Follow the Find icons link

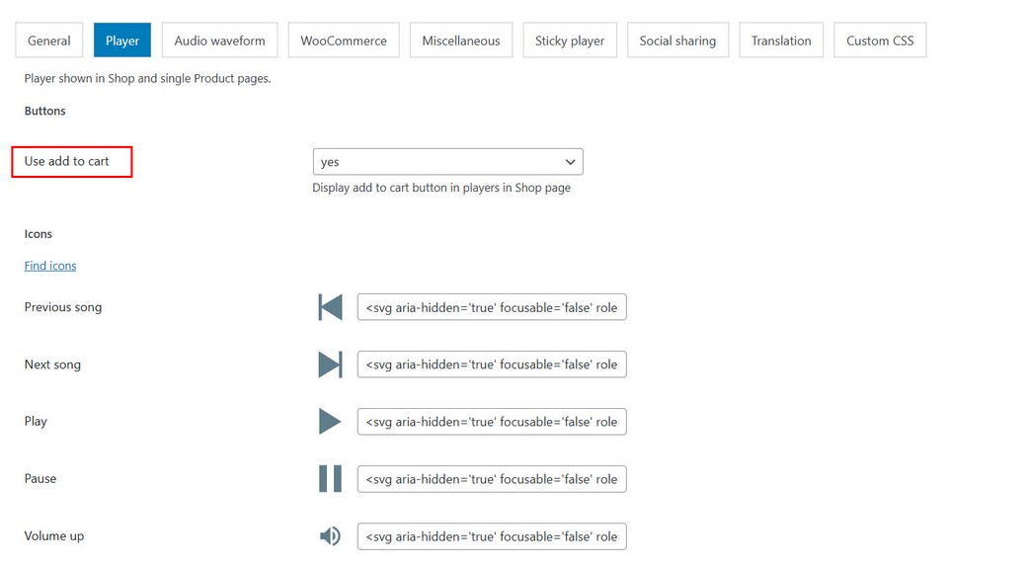pyautogui.click(x=50, y=266)
